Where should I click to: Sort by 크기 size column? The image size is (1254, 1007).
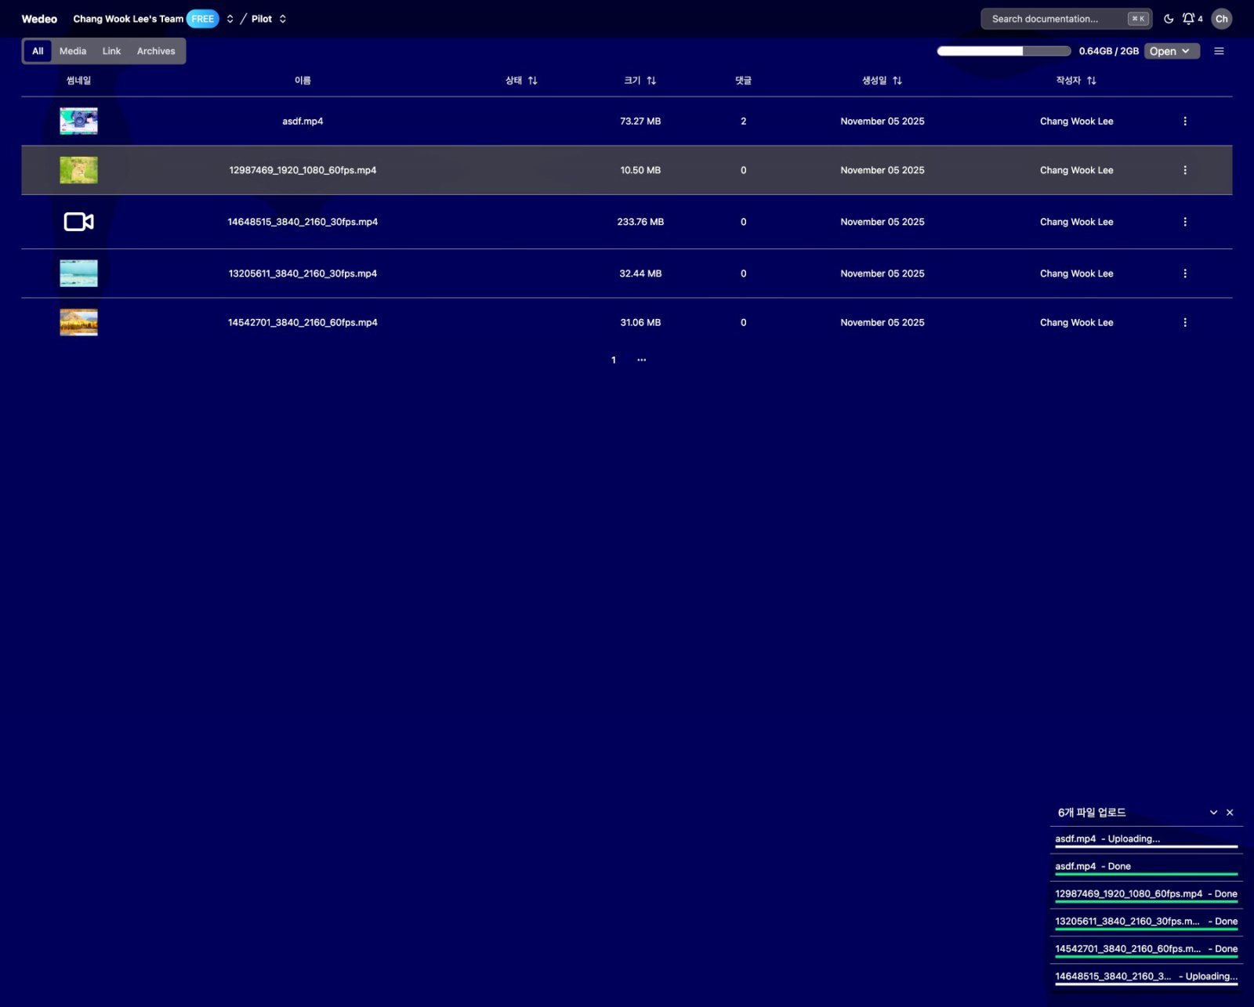click(x=640, y=81)
